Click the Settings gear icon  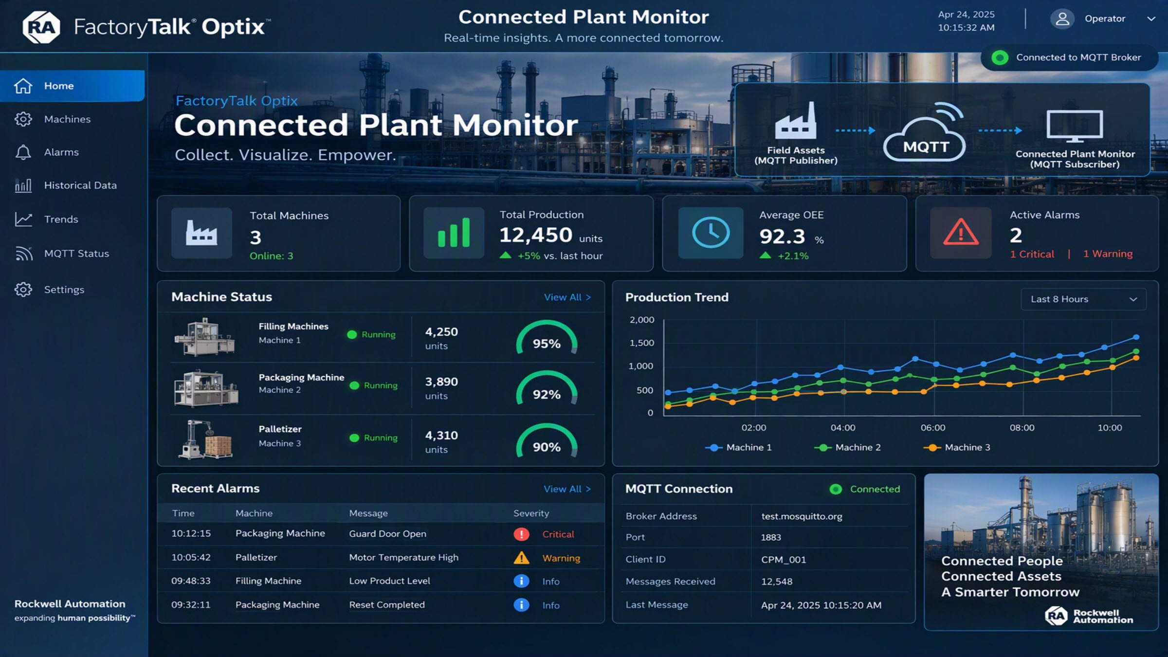23,290
